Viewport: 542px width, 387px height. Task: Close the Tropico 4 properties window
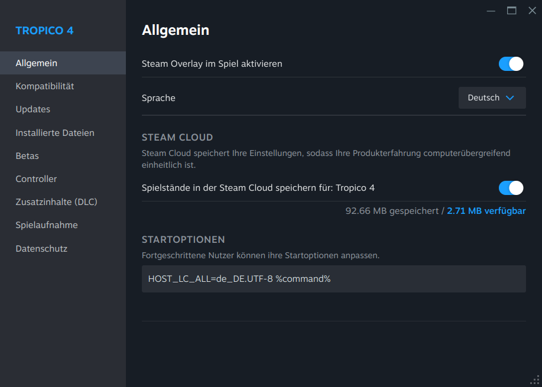click(x=532, y=11)
